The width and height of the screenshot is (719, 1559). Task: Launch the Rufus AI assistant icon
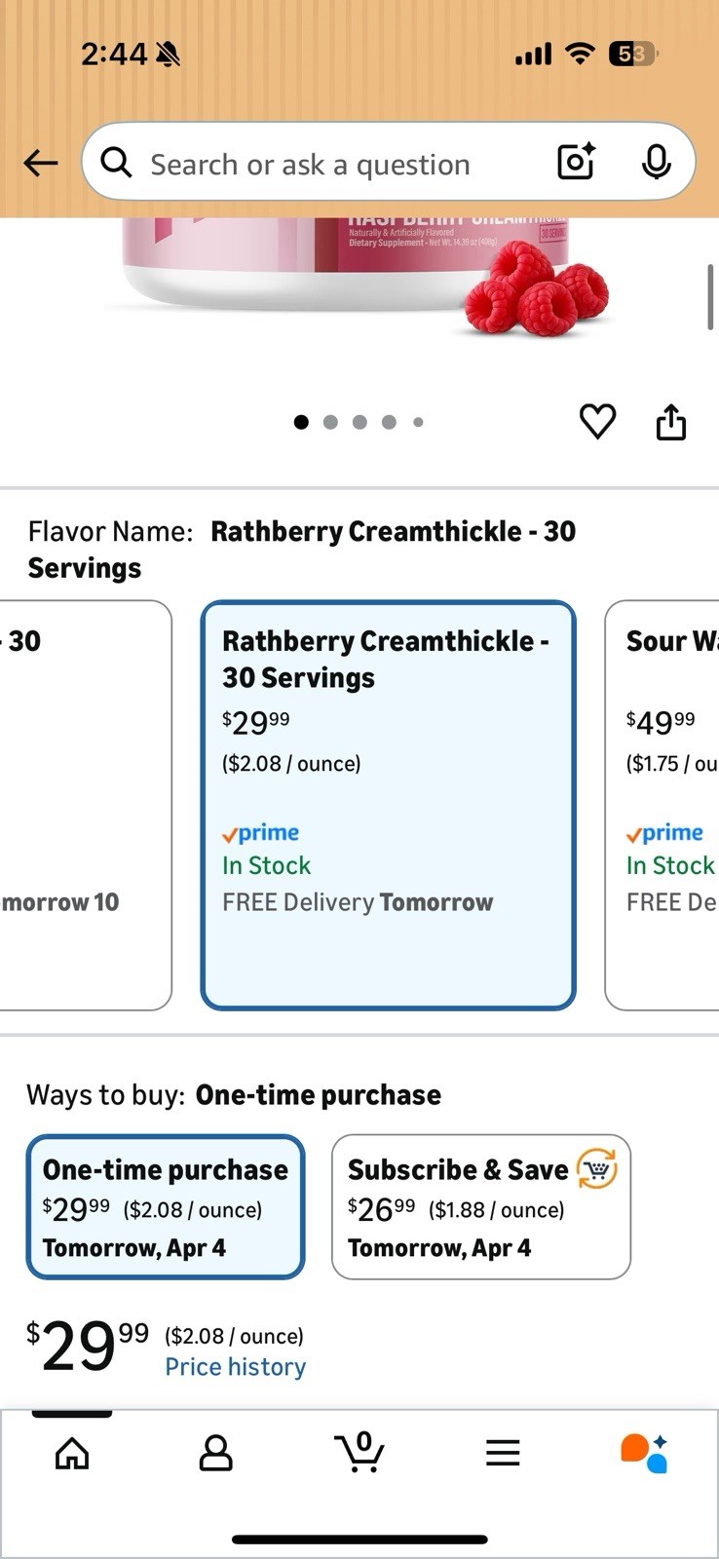pyautogui.click(x=644, y=1453)
